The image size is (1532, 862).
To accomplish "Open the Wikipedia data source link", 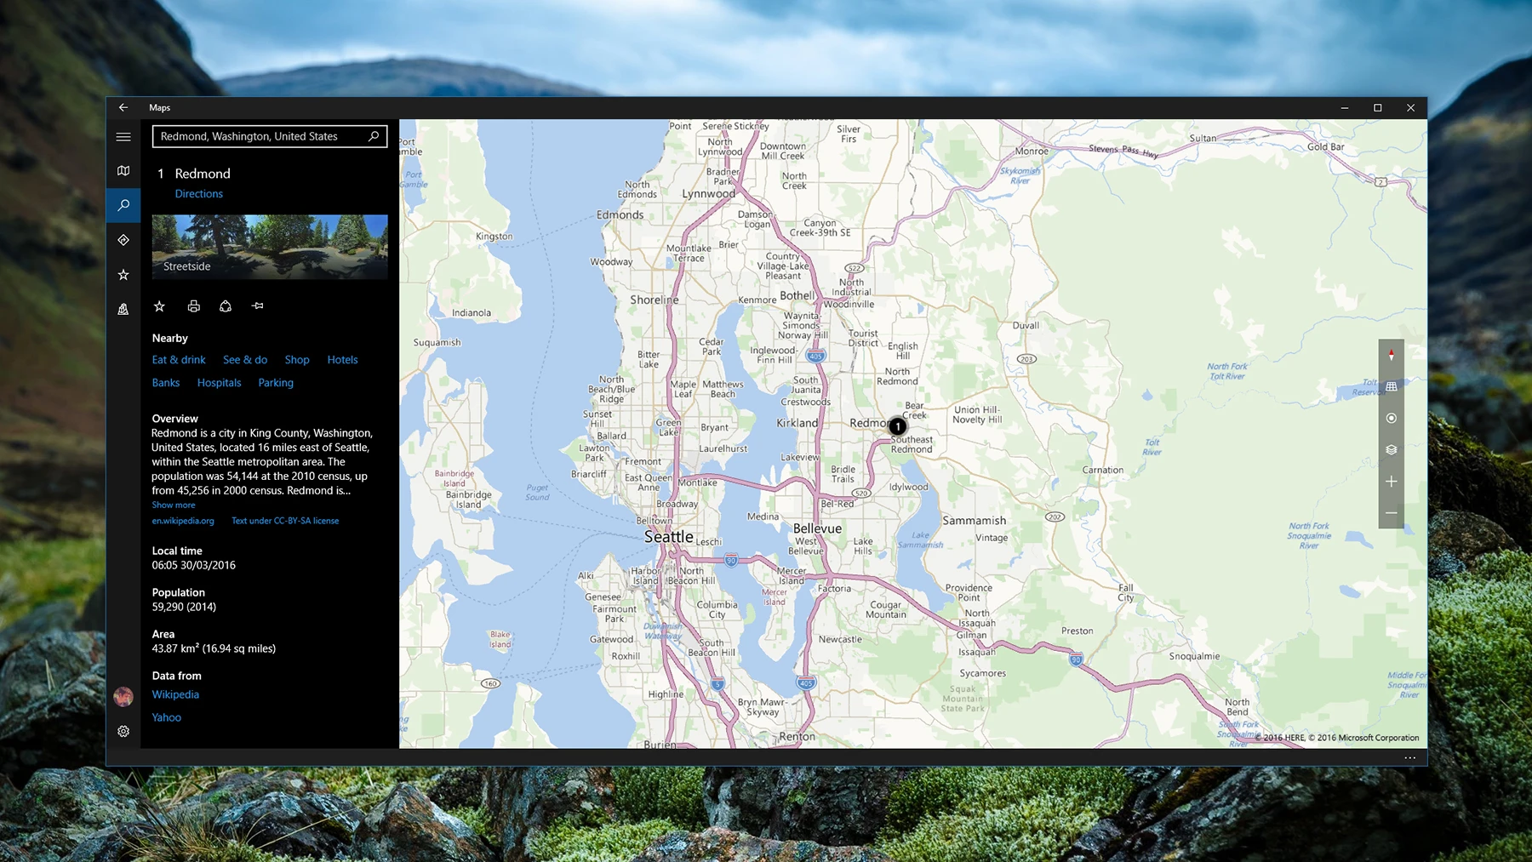I will coord(175,694).
